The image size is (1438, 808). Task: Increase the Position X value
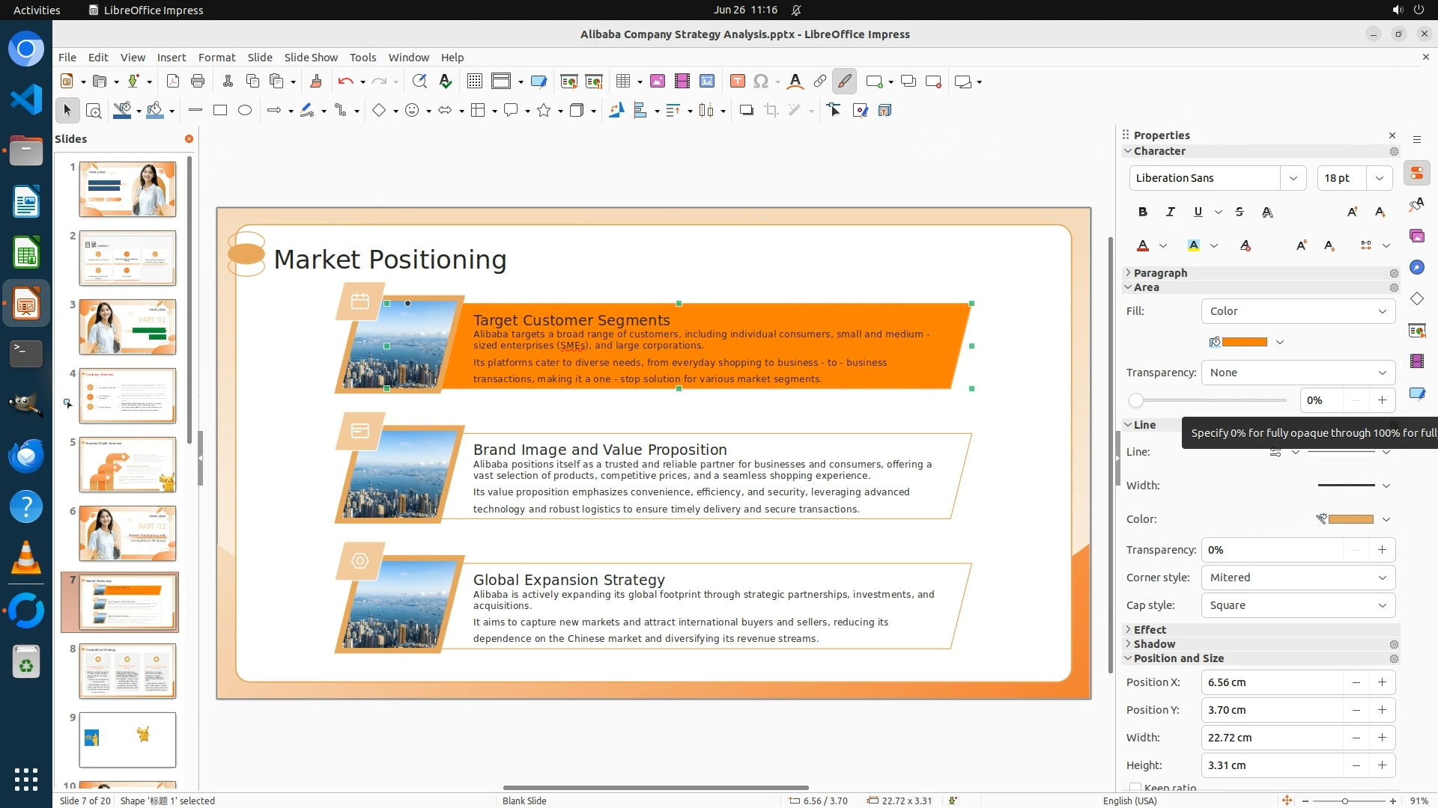click(1382, 682)
